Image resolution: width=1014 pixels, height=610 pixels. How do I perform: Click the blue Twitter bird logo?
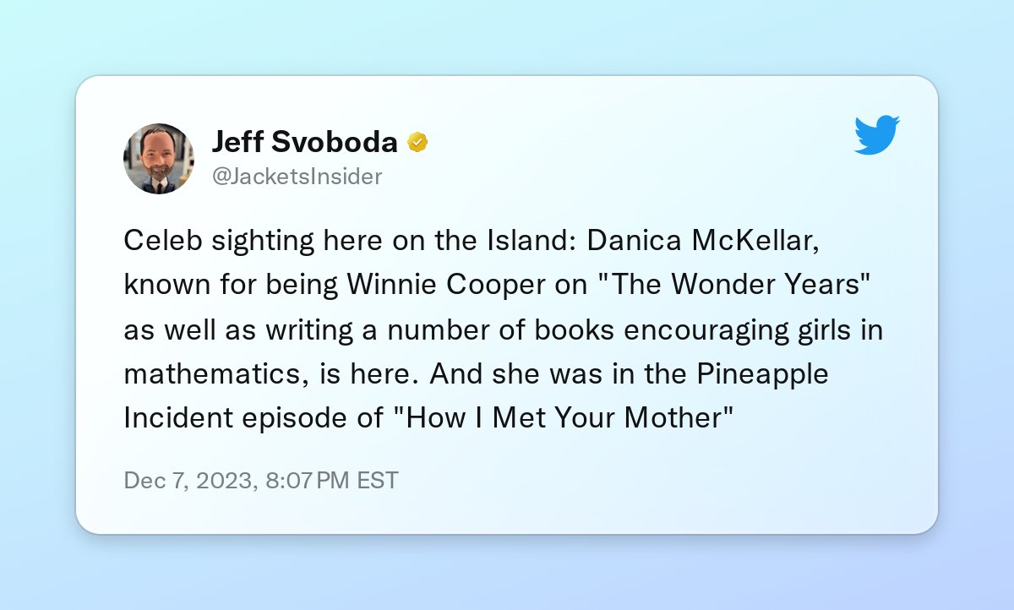[877, 136]
